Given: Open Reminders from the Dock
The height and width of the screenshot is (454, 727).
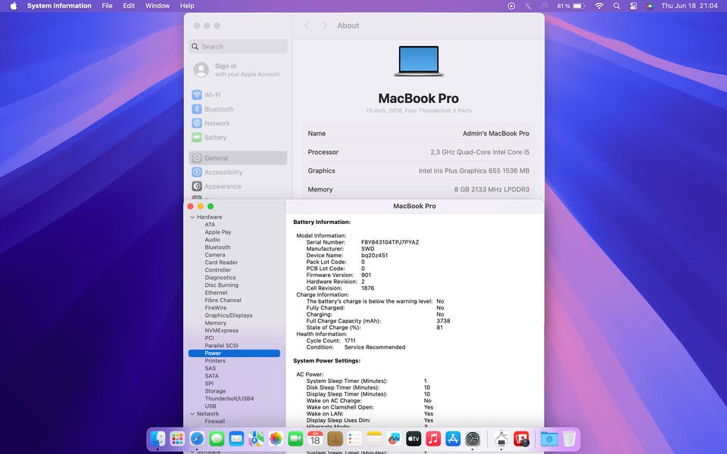Looking at the screenshot, I should click(354, 438).
